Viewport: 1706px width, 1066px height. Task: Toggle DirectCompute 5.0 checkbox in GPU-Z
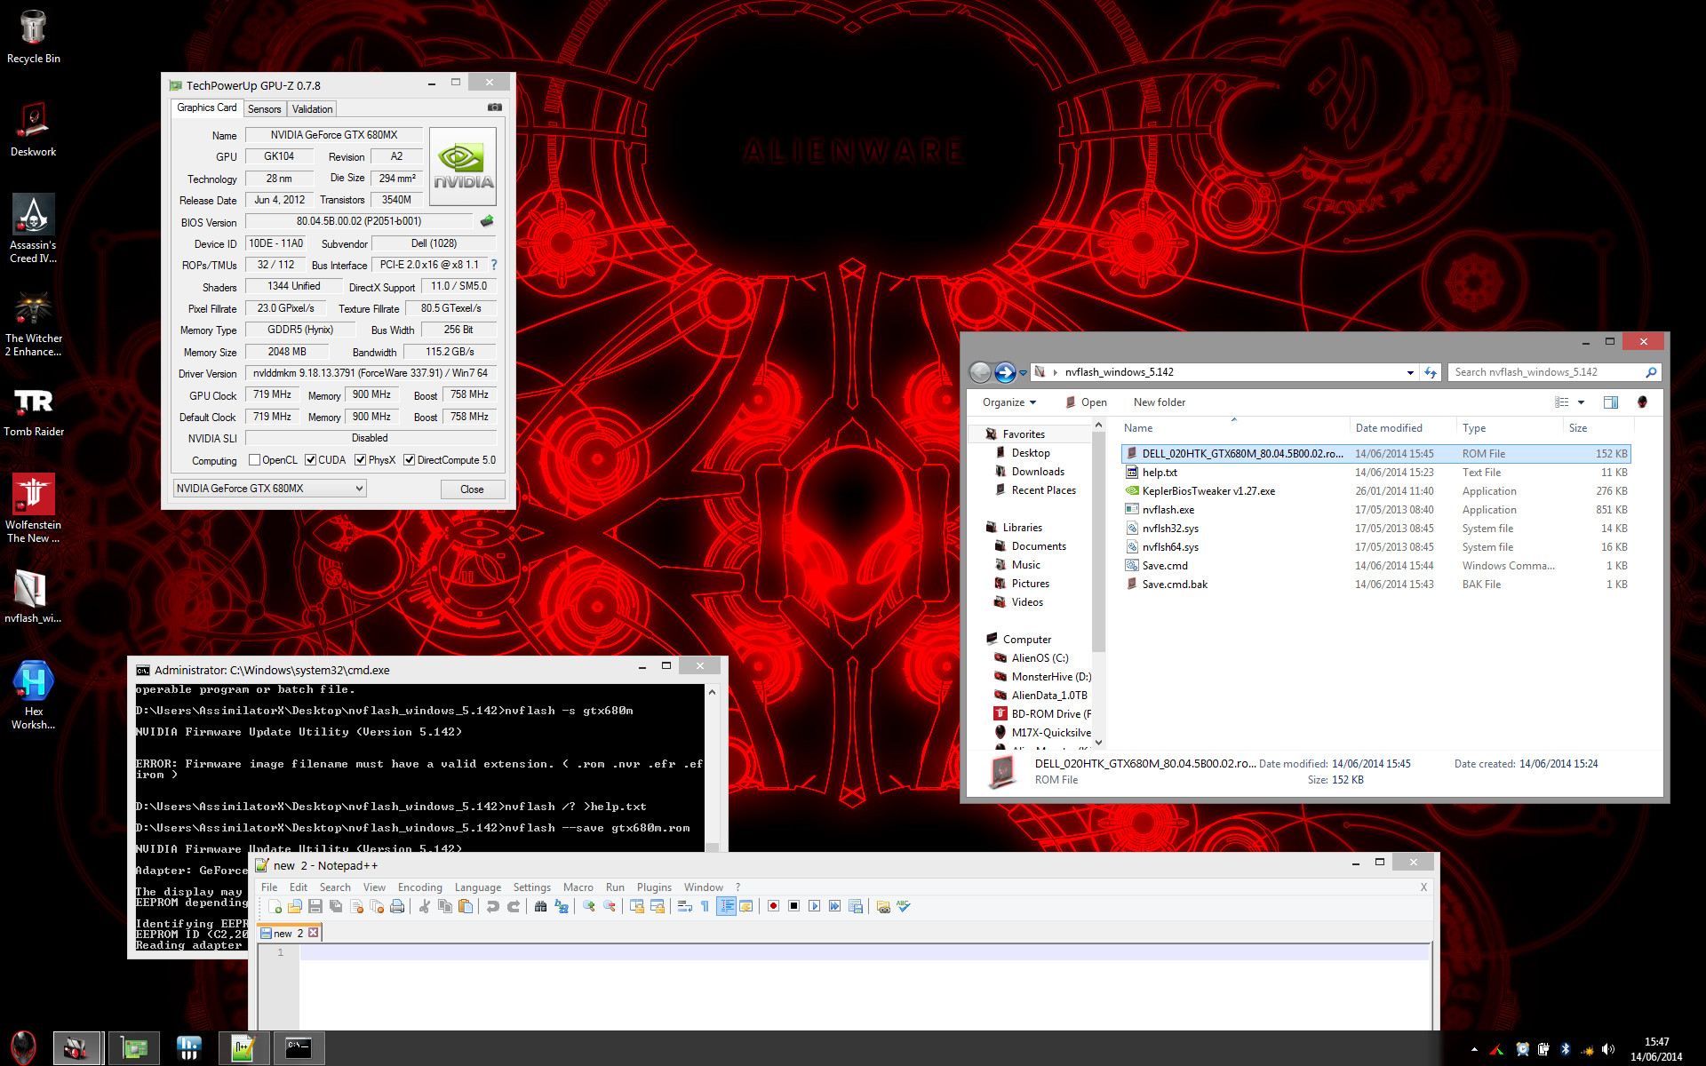409,460
